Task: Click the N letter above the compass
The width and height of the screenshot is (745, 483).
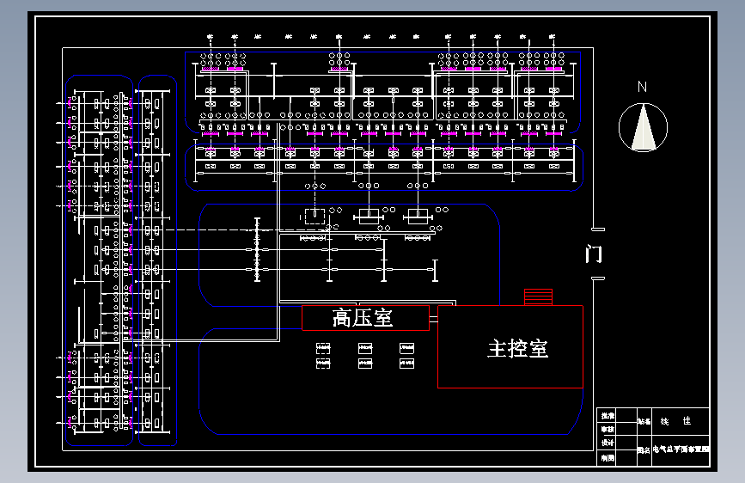Action: (x=642, y=87)
